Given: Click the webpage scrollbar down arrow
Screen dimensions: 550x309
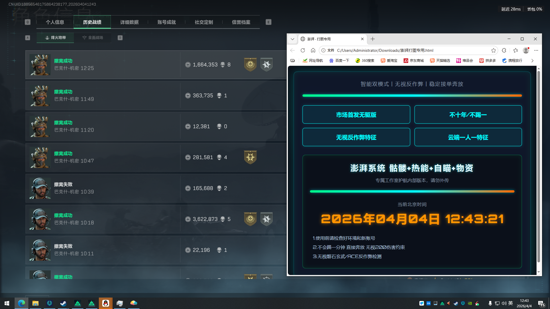Looking at the screenshot, I should pos(539,272).
